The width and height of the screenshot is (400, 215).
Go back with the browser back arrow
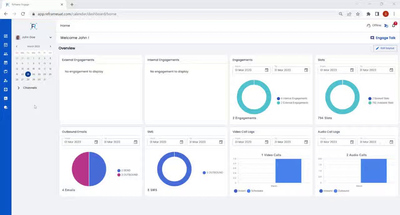pos(6,14)
